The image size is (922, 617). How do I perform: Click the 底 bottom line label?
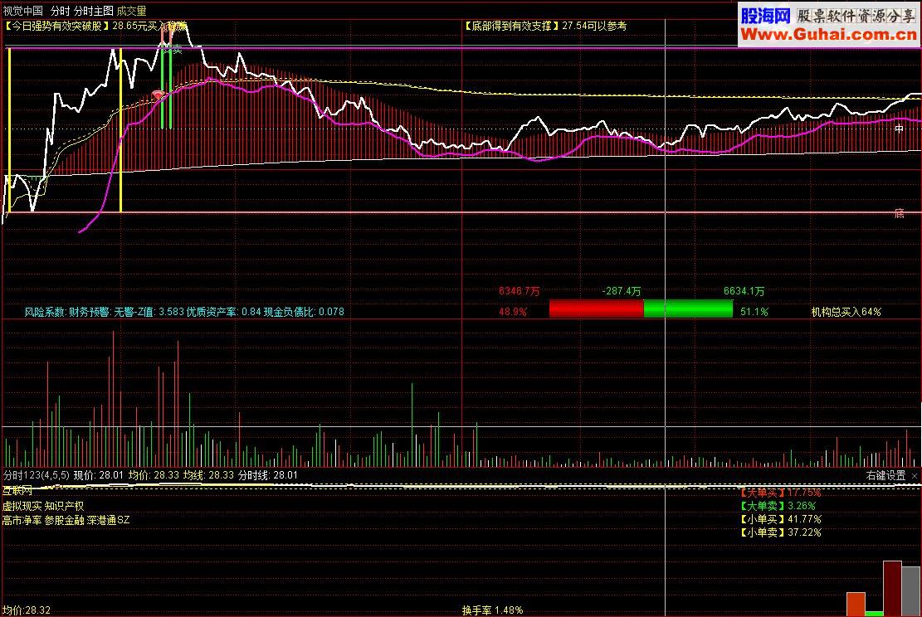[899, 213]
